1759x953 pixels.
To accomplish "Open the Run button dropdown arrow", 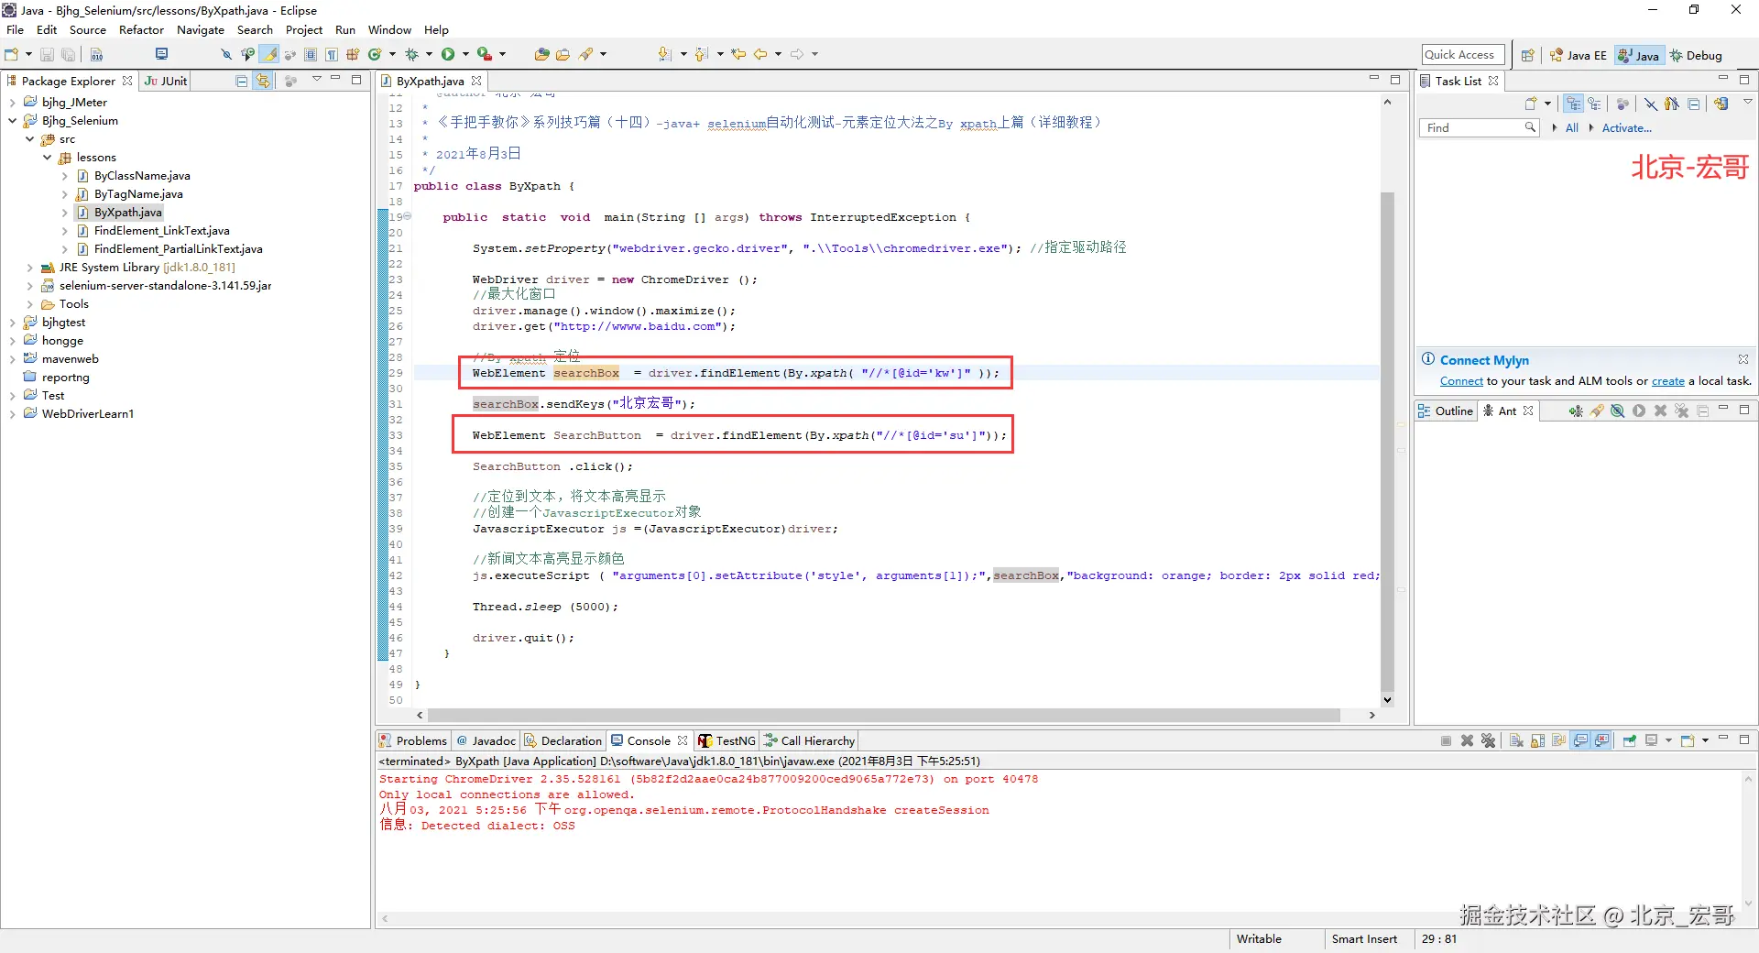I will [465, 55].
